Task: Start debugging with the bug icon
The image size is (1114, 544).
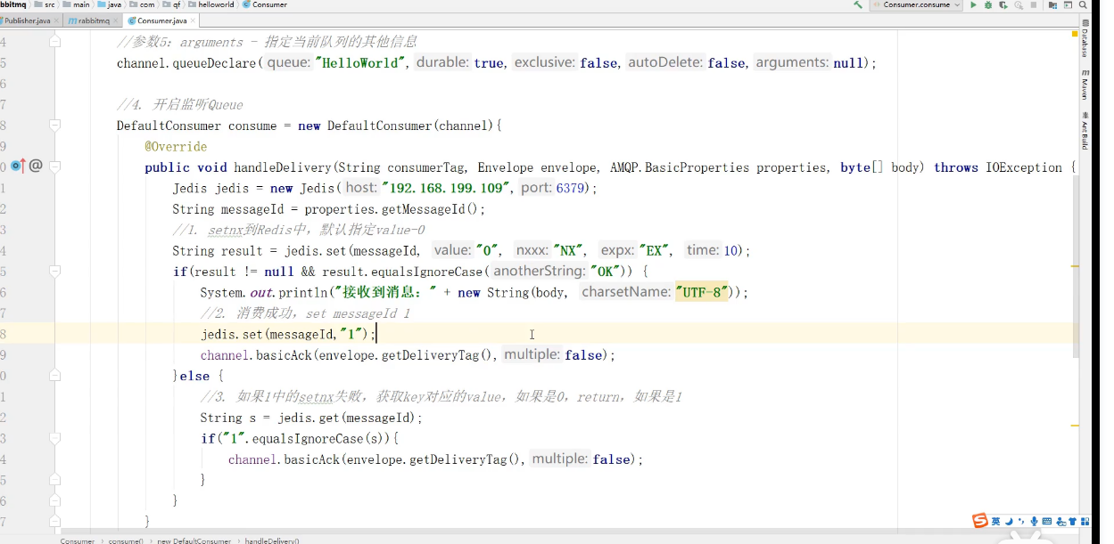Action: [988, 5]
